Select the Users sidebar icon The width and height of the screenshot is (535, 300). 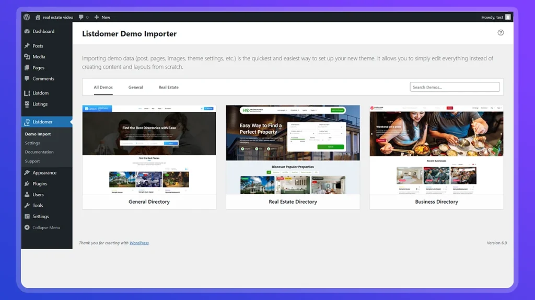click(27, 194)
